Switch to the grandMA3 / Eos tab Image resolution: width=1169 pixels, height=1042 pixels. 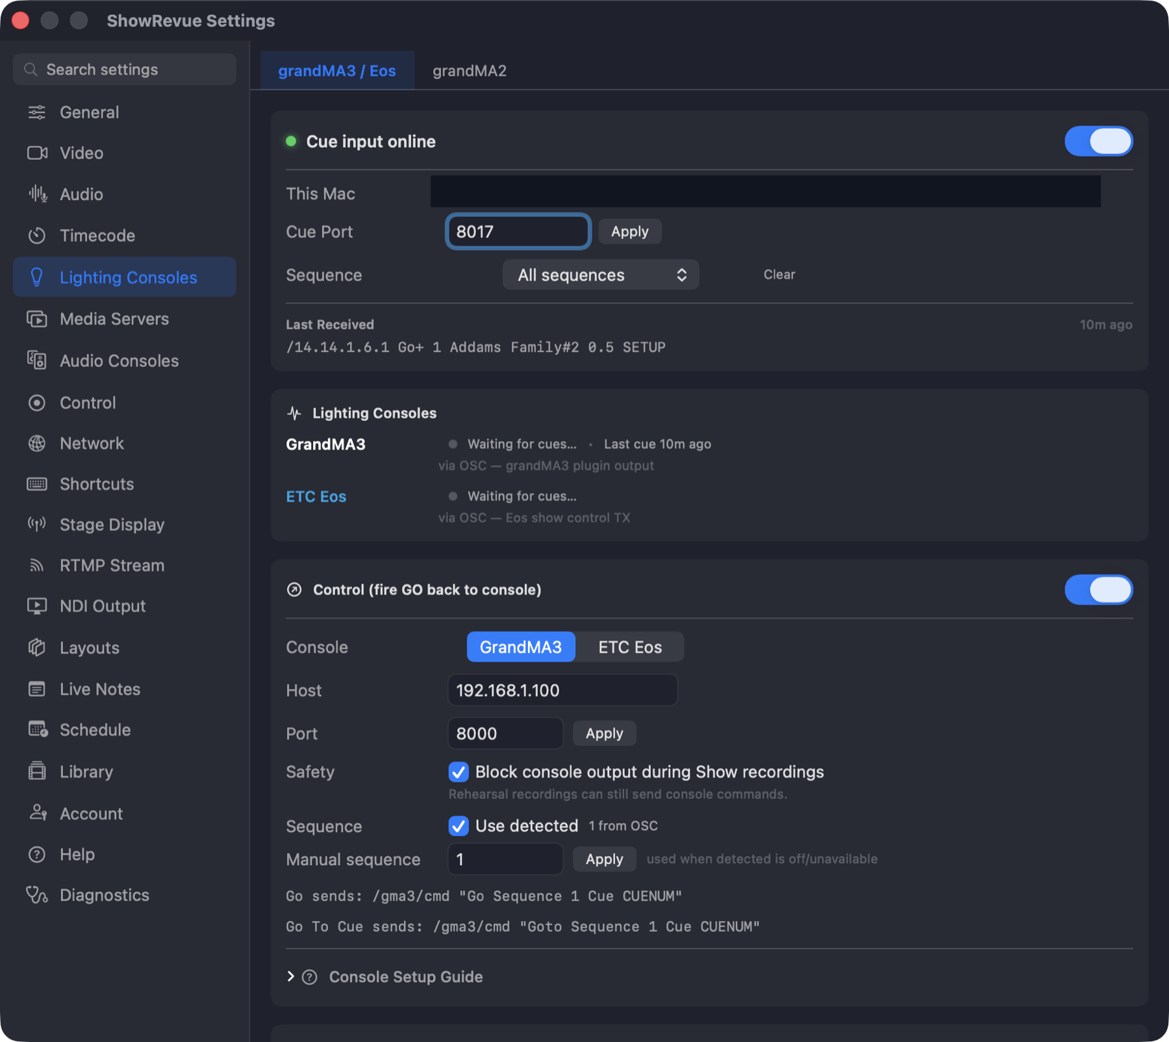tap(337, 71)
